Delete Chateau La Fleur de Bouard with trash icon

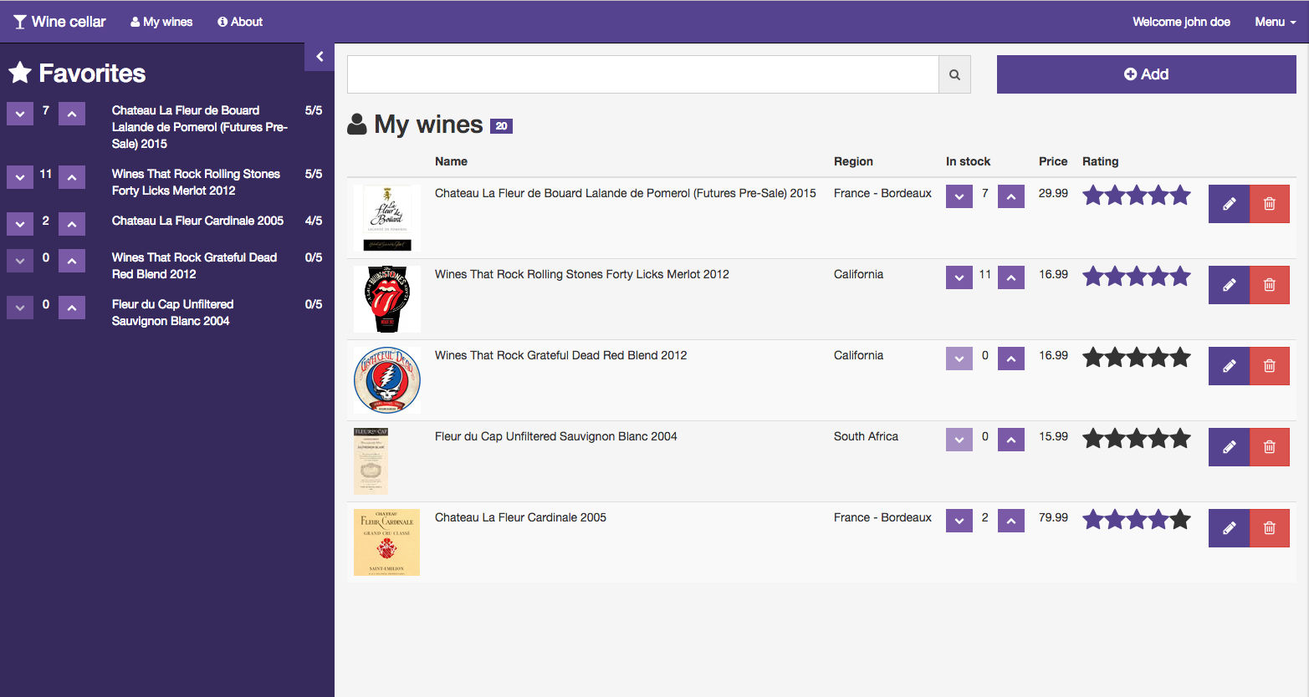pos(1269,204)
